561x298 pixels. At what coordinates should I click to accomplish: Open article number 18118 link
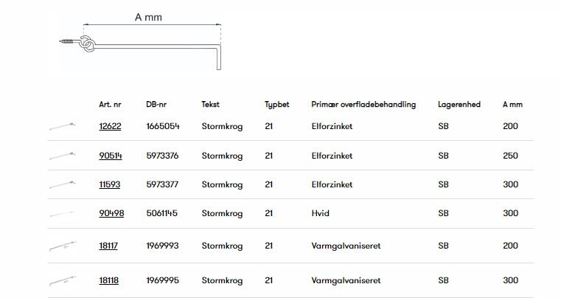[108, 280]
